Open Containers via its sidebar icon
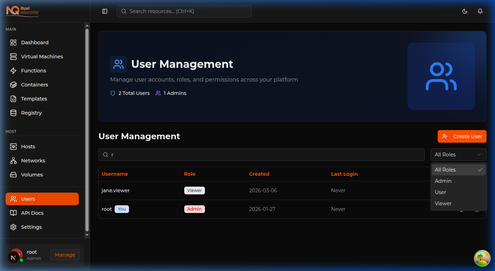495x271 pixels. point(13,84)
